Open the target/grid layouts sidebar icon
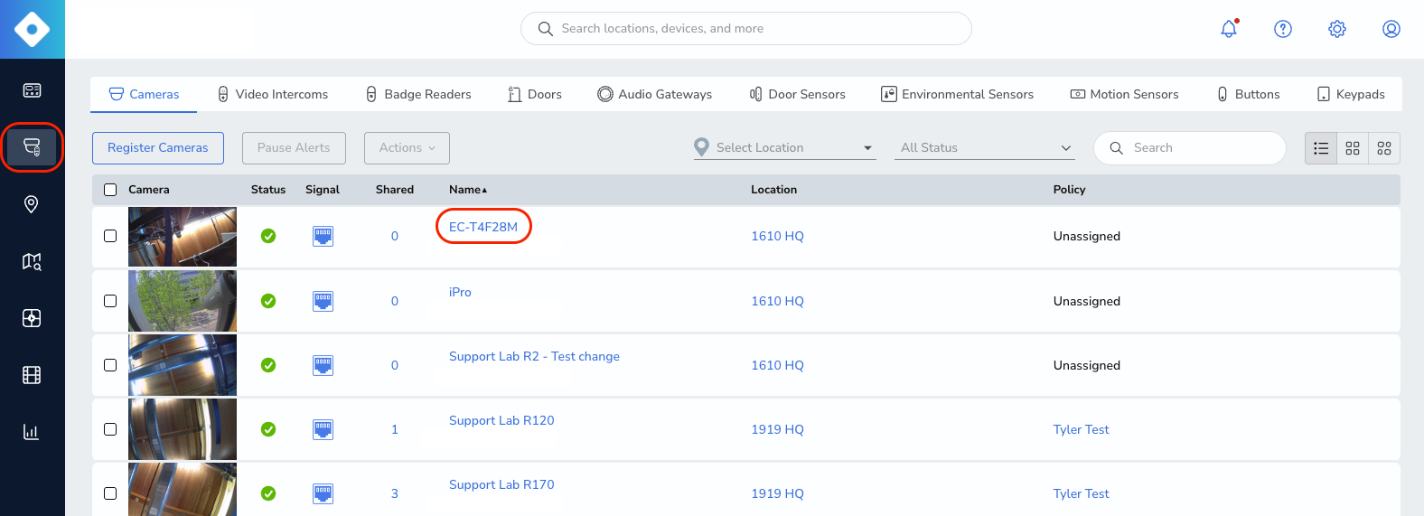Screen dimensions: 1424x516 coord(32,318)
